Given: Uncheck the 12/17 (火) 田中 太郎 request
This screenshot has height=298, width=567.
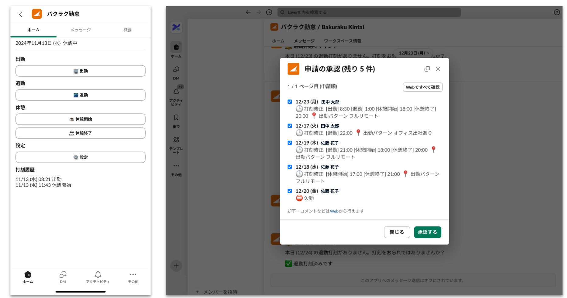Looking at the screenshot, I should point(290,126).
